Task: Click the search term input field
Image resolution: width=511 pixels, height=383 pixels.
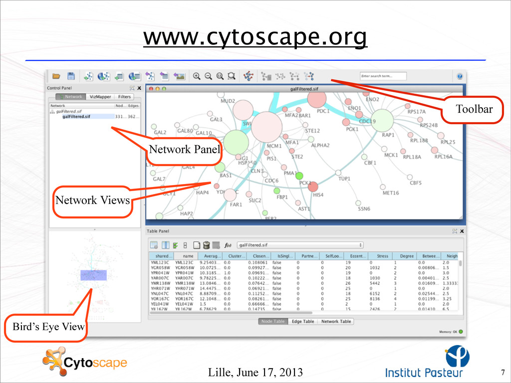Action: tap(383, 76)
